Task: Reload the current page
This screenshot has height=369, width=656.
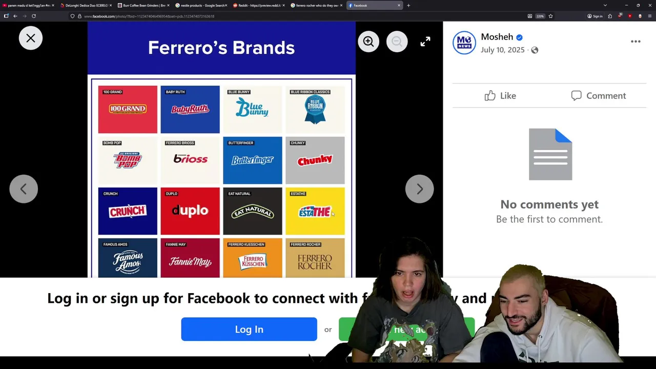Action: (x=34, y=16)
